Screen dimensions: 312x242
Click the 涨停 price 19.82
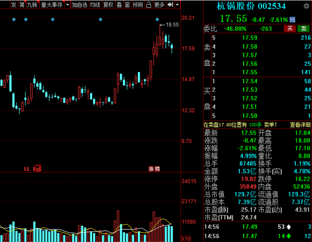(x=249, y=179)
